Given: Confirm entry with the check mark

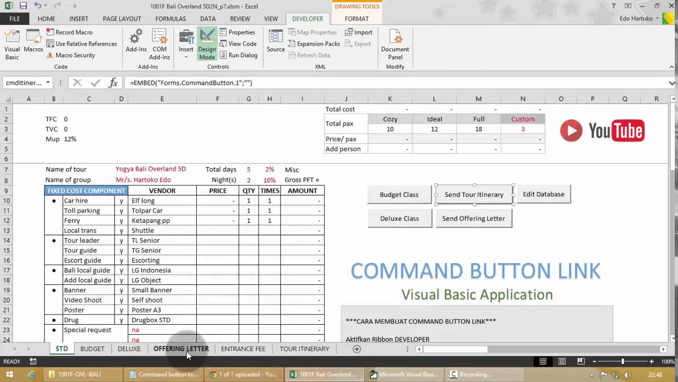Looking at the screenshot, I should tap(95, 83).
